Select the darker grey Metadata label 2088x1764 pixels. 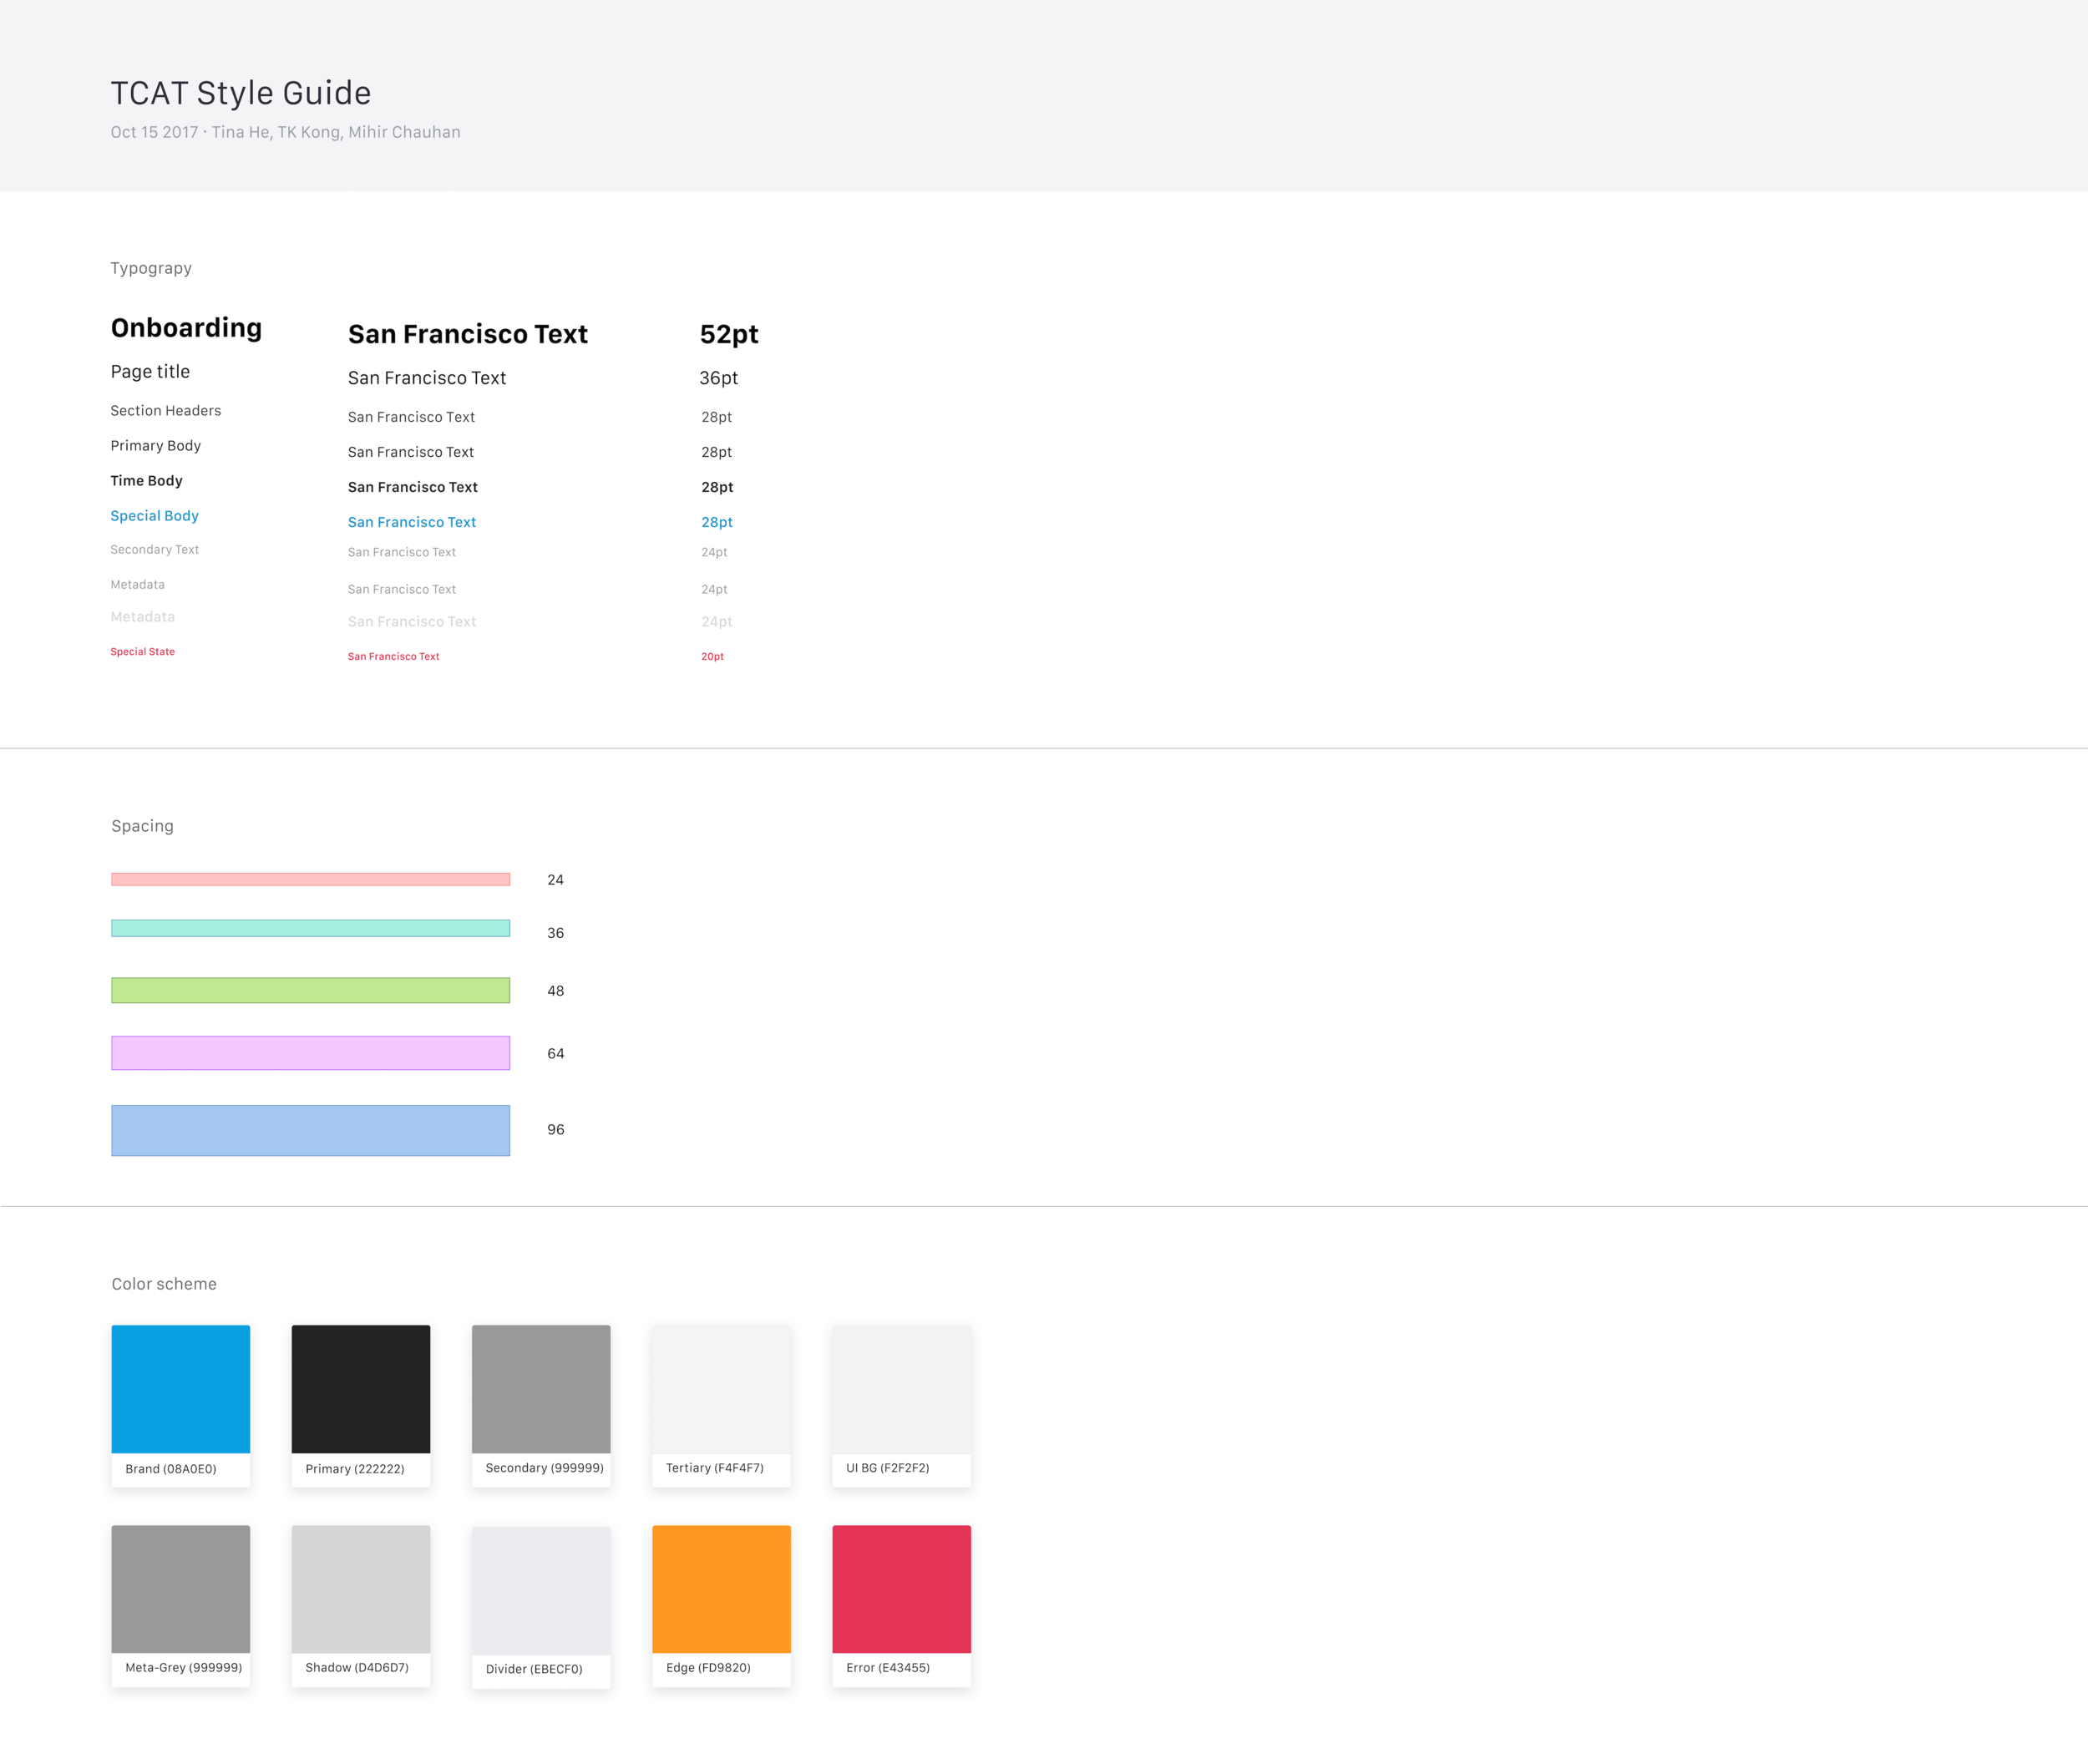coord(138,584)
